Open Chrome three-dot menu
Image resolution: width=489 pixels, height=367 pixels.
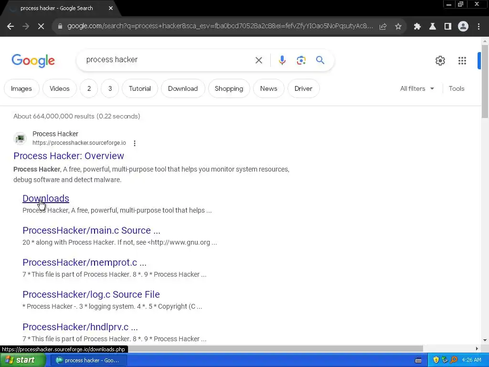coord(478,27)
